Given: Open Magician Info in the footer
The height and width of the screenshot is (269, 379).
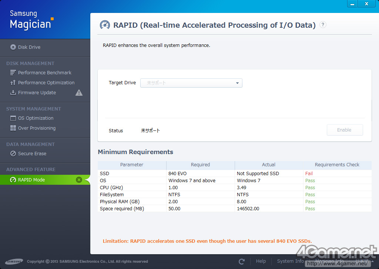Looking at the screenshot, I should pyautogui.click(x=329, y=261).
